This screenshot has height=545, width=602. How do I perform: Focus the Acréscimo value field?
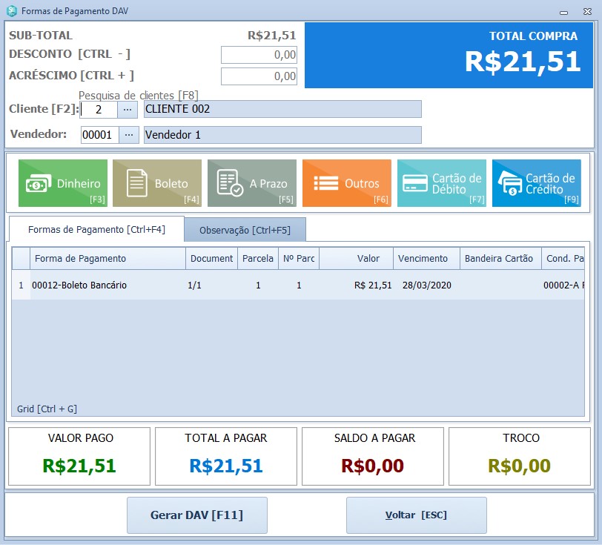[x=259, y=76]
